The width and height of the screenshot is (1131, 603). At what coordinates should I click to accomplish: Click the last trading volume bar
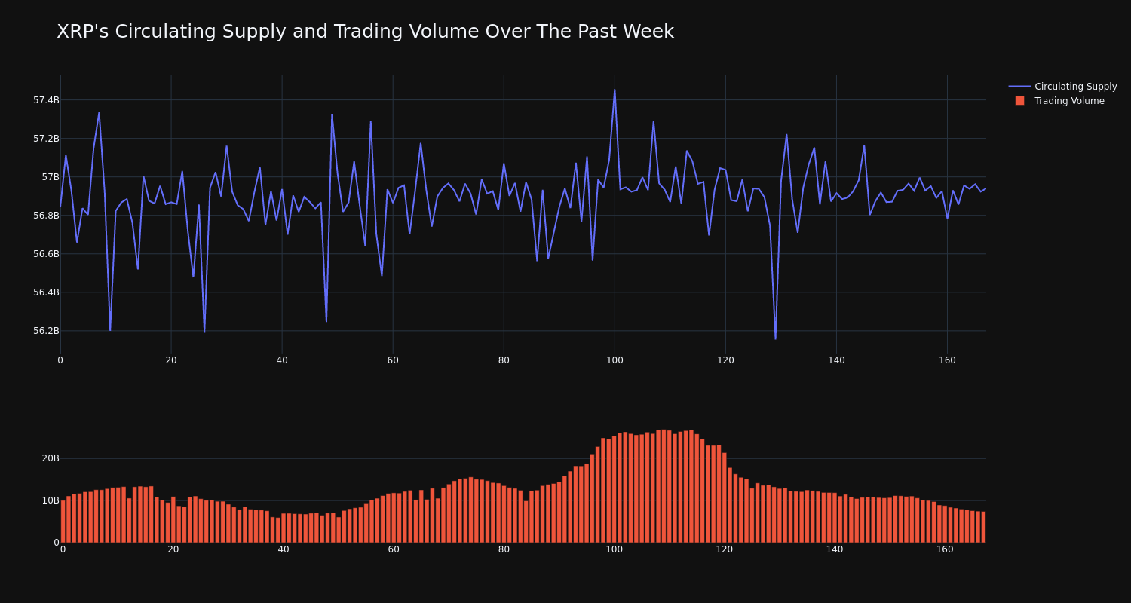(983, 527)
